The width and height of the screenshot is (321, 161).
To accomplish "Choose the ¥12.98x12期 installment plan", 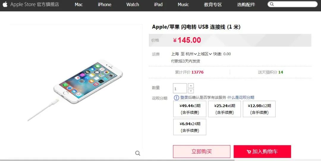I will 259,109.
